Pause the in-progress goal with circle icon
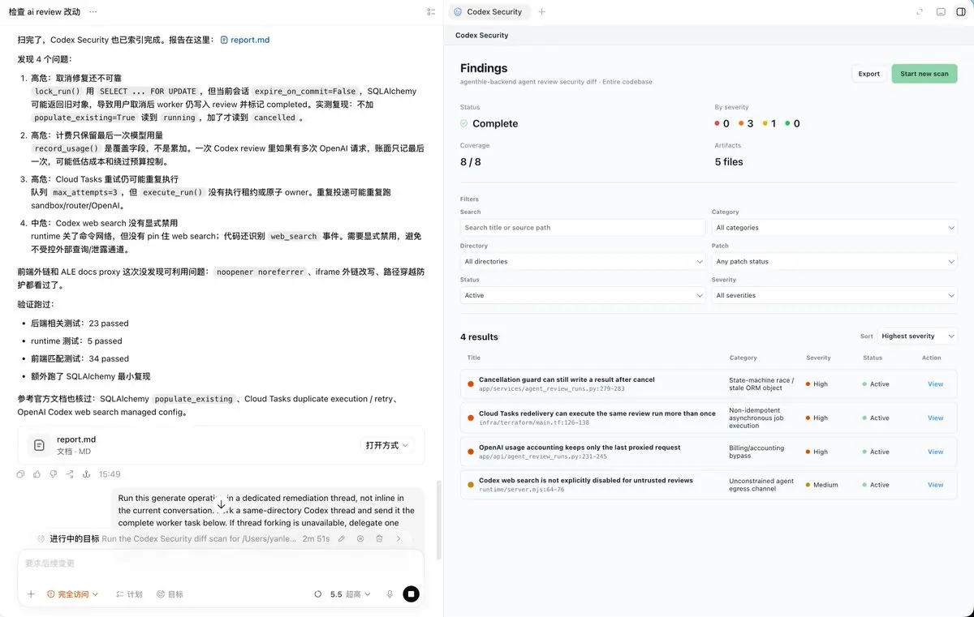 (x=360, y=538)
